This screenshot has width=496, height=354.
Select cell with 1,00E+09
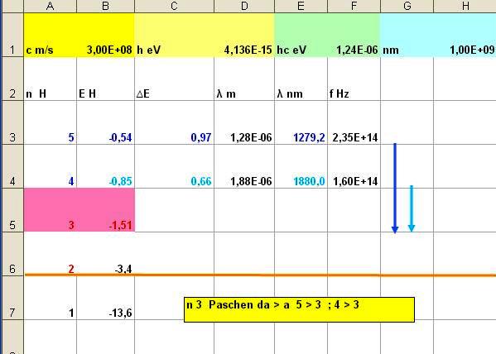(x=465, y=35)
